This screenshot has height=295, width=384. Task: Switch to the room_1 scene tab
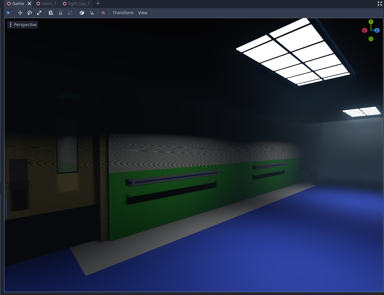[46, 4]
